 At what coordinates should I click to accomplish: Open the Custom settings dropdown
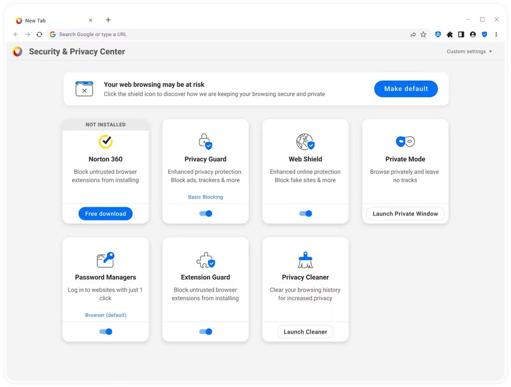(x=469, y=51)
